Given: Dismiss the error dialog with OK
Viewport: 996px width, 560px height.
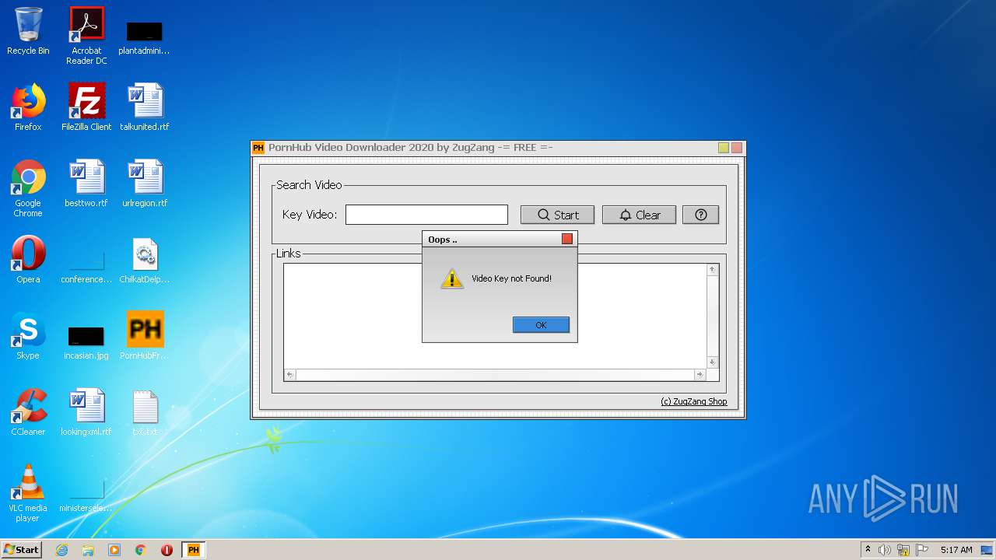Looking at the screenshot, I should tap(541, 325).
